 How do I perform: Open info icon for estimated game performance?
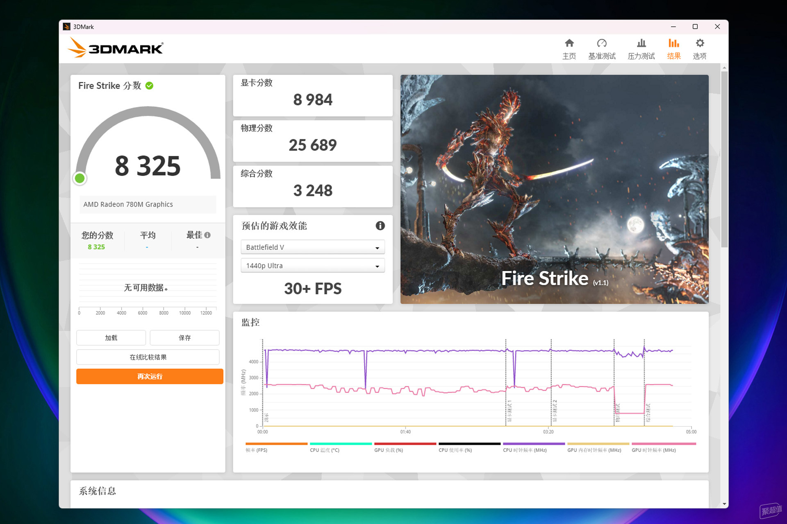point(380,226)
